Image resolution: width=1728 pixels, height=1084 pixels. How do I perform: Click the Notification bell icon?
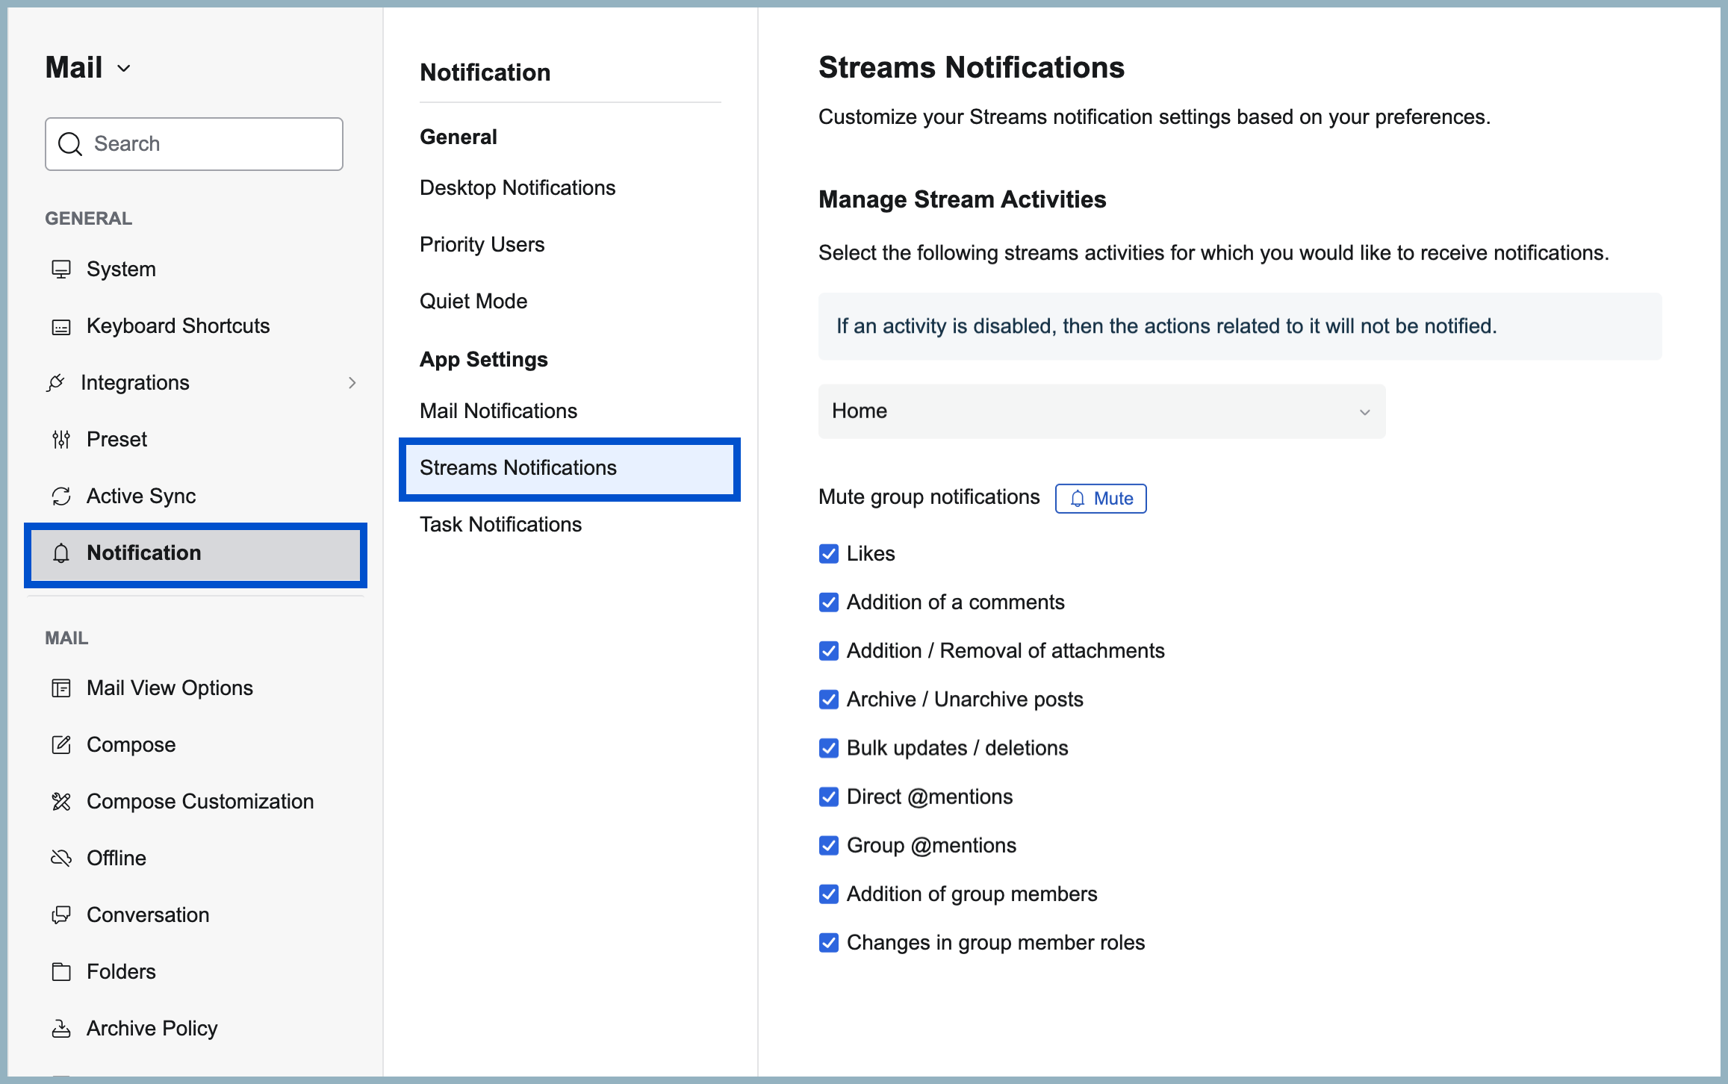[x=60, y=554]
